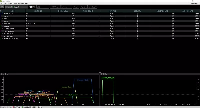
Task: Sort the table by SIGNAL (dBm) column header
Action: 63,11
